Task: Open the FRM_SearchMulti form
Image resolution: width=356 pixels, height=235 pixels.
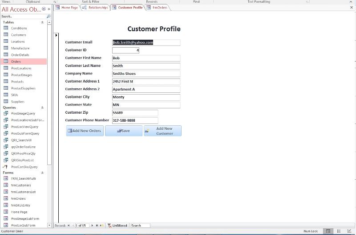Action: pos(24,178)
